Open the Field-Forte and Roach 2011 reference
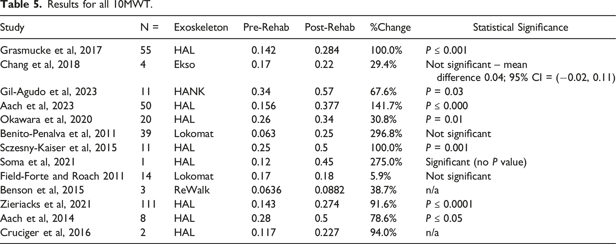The image size is (616, 244). pos(62,176)
